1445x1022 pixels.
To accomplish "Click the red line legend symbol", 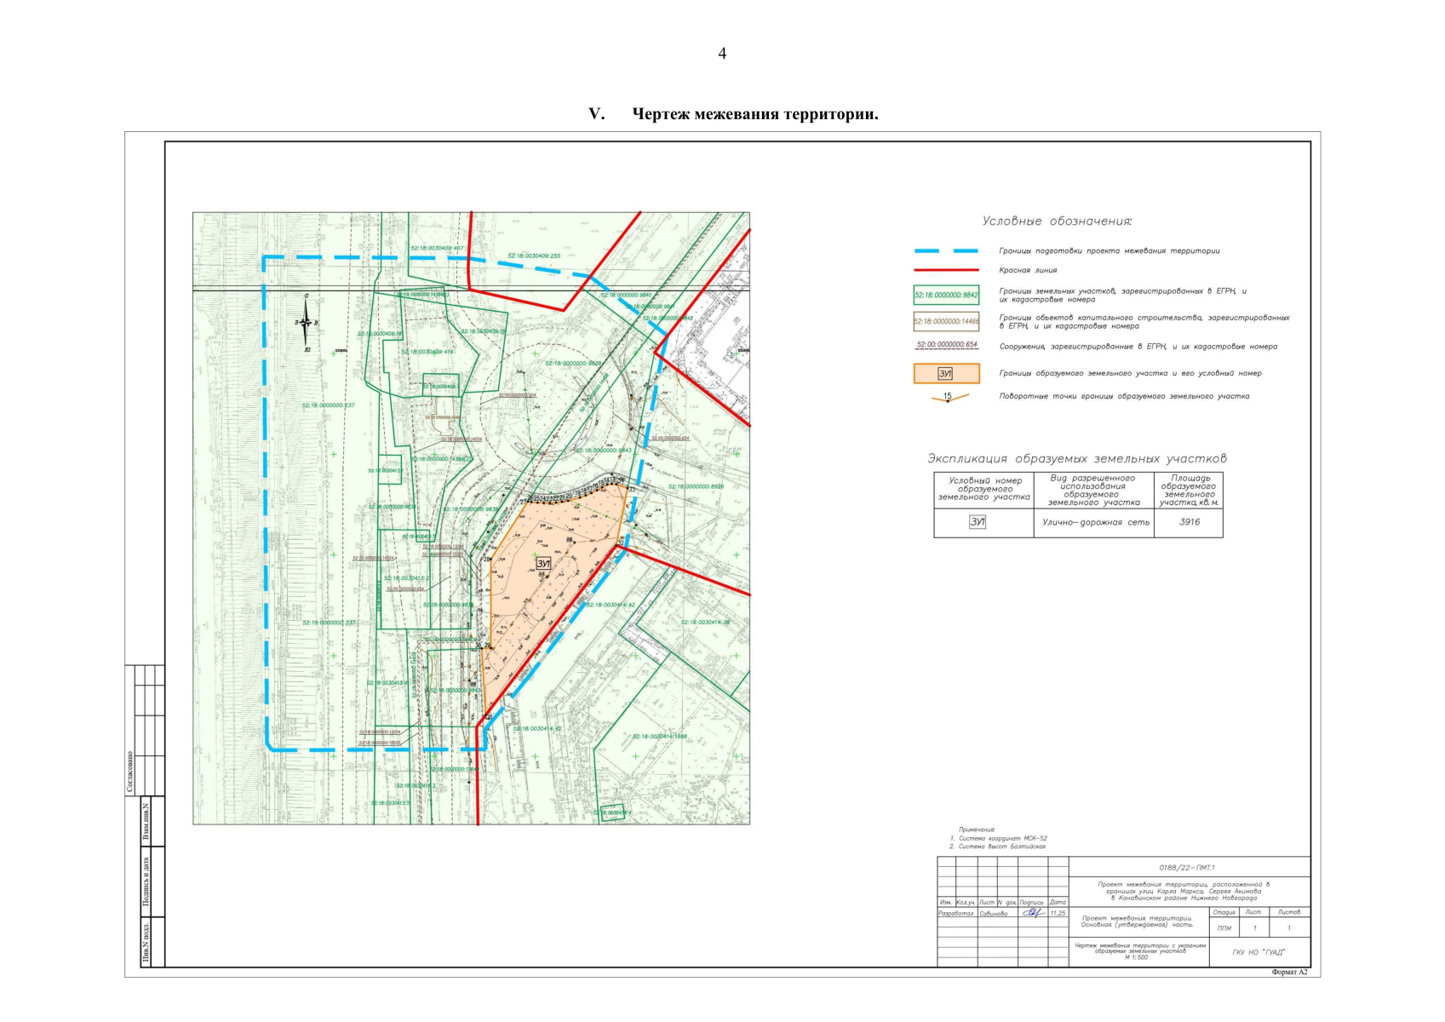I will point(946,270).
